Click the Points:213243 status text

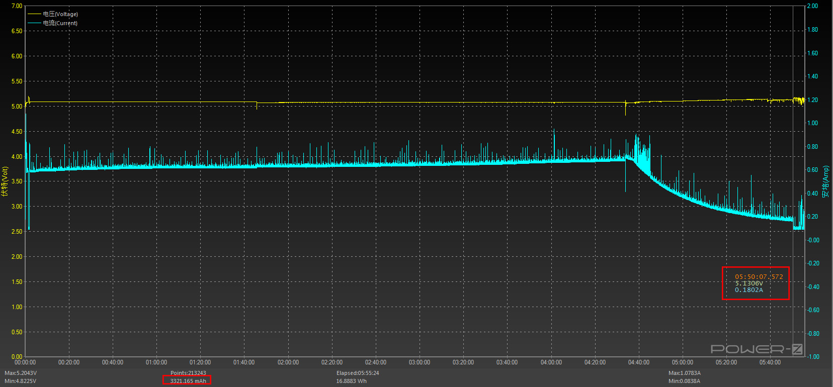click(188, 373)
